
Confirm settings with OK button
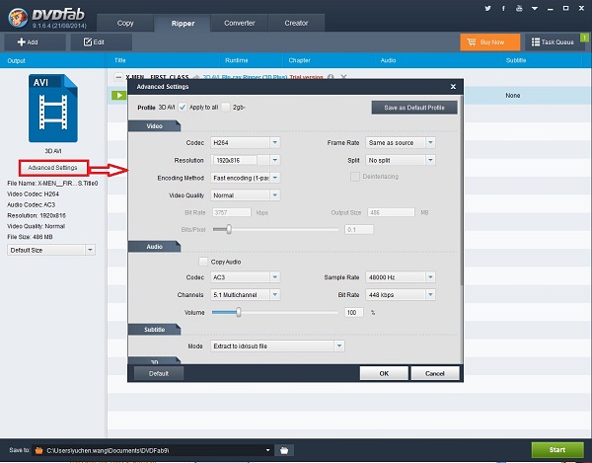(x=384, y=373)
